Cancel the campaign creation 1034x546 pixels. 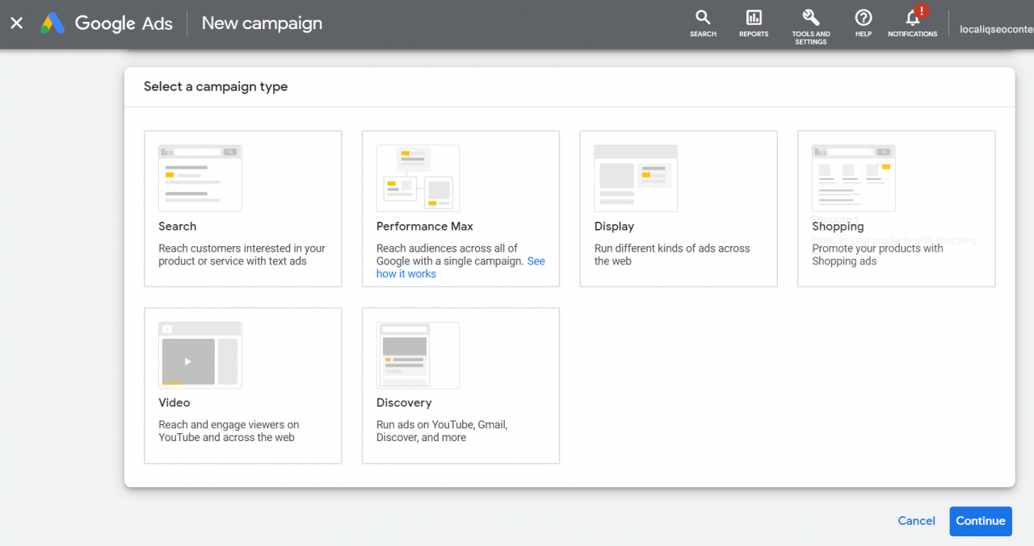tap(916, 521)
